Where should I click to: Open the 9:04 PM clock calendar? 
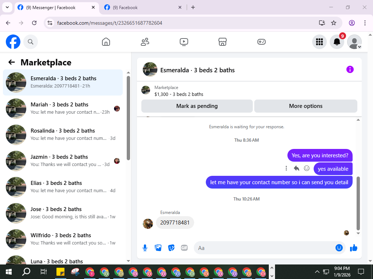[342, 272]
